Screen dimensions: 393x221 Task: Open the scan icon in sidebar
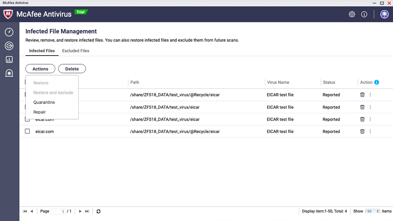pos(9,46)
